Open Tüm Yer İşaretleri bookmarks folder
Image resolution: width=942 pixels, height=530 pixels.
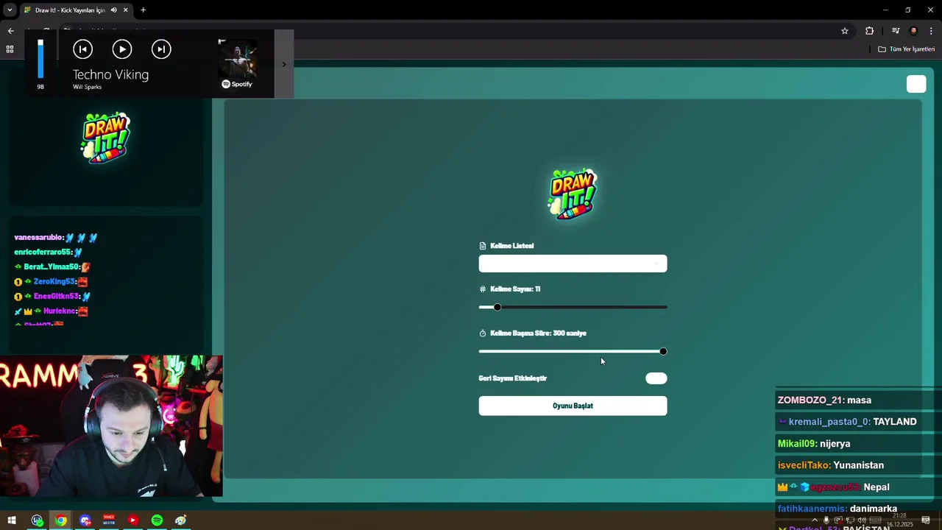(907, 49)
